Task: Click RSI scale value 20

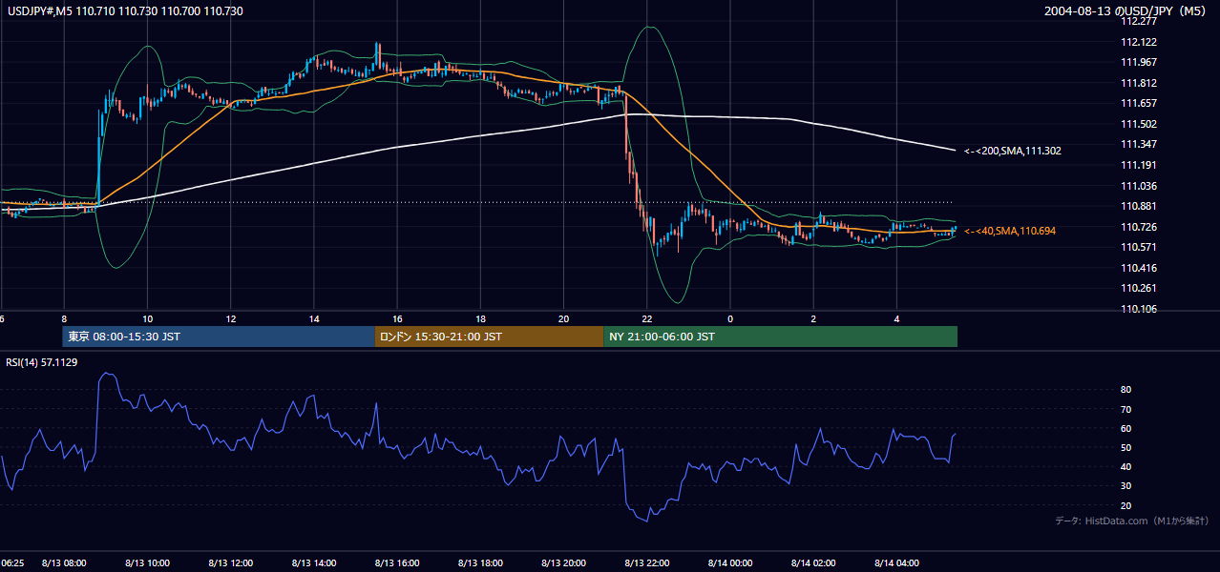Action: point(1125,505)
